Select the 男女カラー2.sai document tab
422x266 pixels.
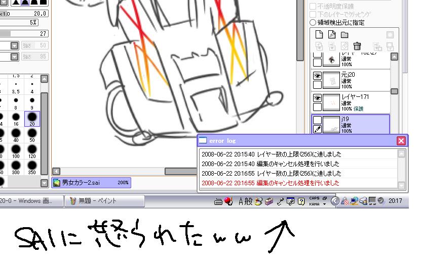pos(91,183)
